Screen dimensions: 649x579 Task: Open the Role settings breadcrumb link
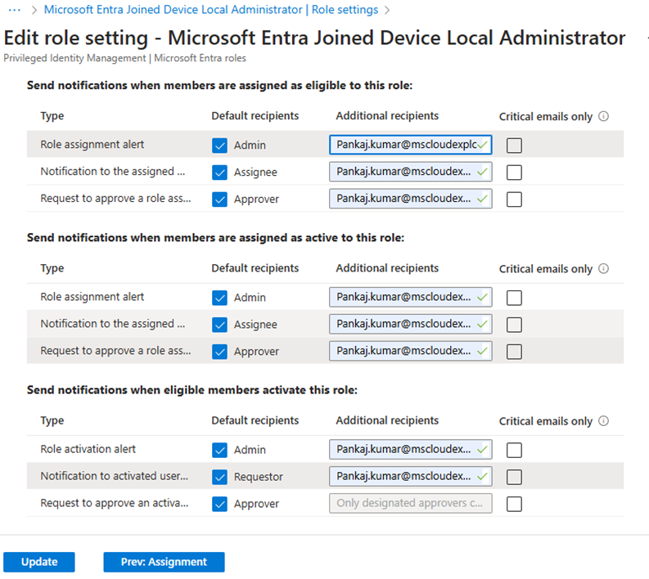(x=211, y=10)
